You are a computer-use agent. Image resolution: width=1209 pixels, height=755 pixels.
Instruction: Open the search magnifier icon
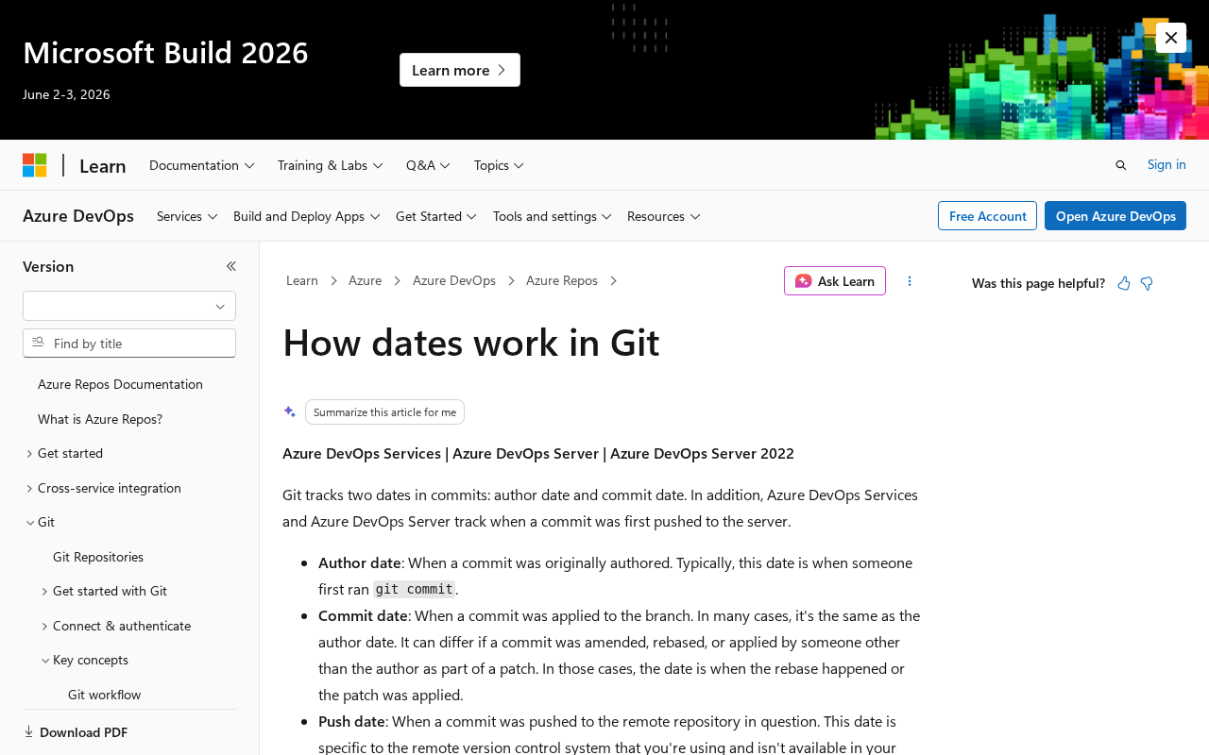1121,165
